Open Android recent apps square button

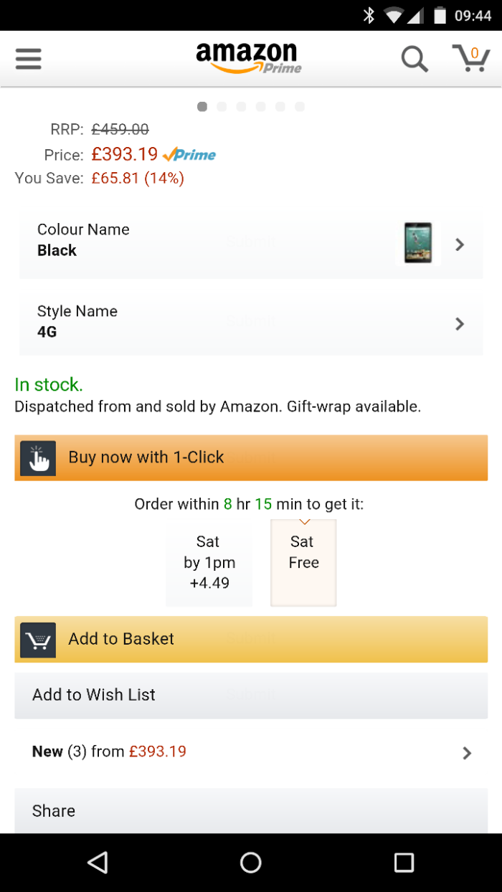coord(404,862)
